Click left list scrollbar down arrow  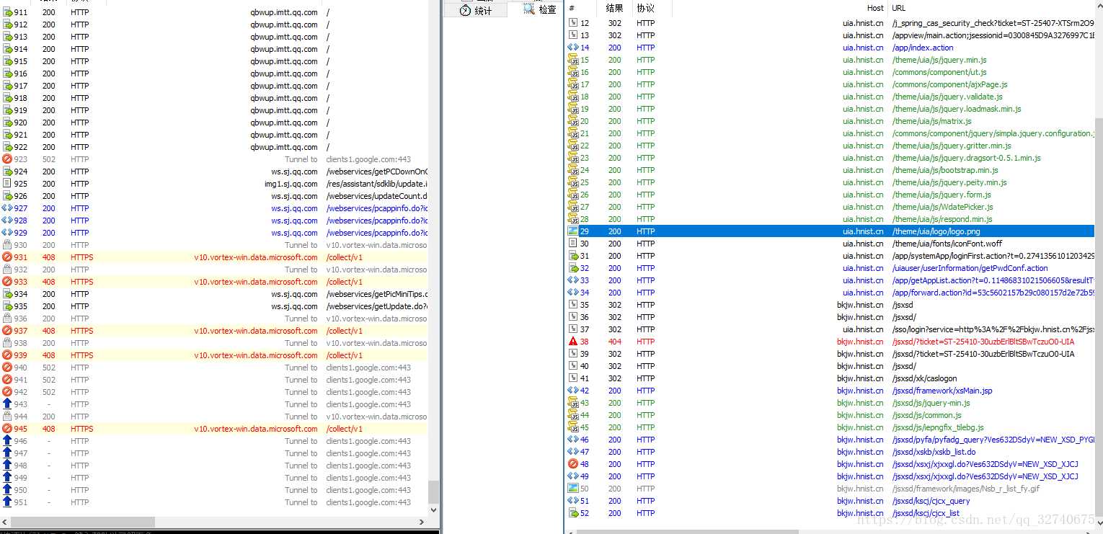pyautogui.click(x=433, y=509)
